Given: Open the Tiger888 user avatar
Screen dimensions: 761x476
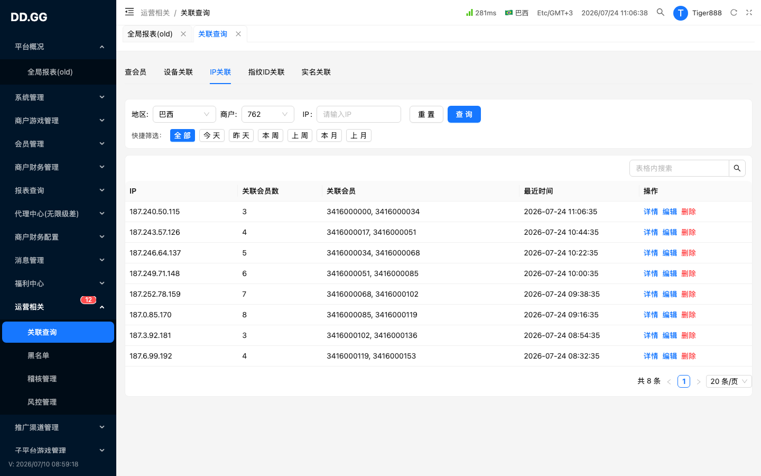Looking at the screenshot, I should (681, 13).
